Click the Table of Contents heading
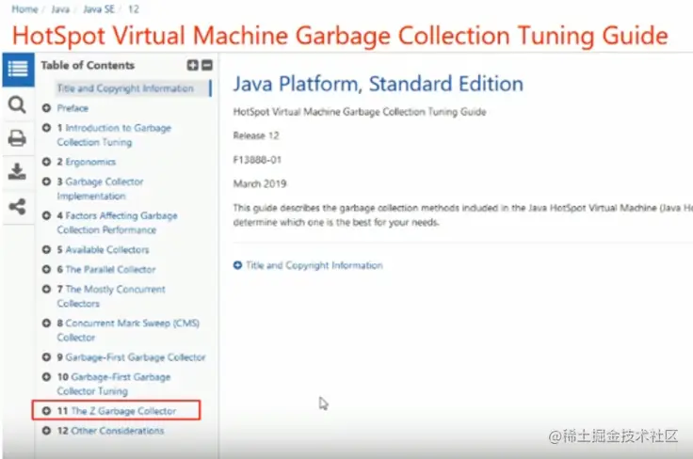The image size is (693, 459). (x=88, y=65)
